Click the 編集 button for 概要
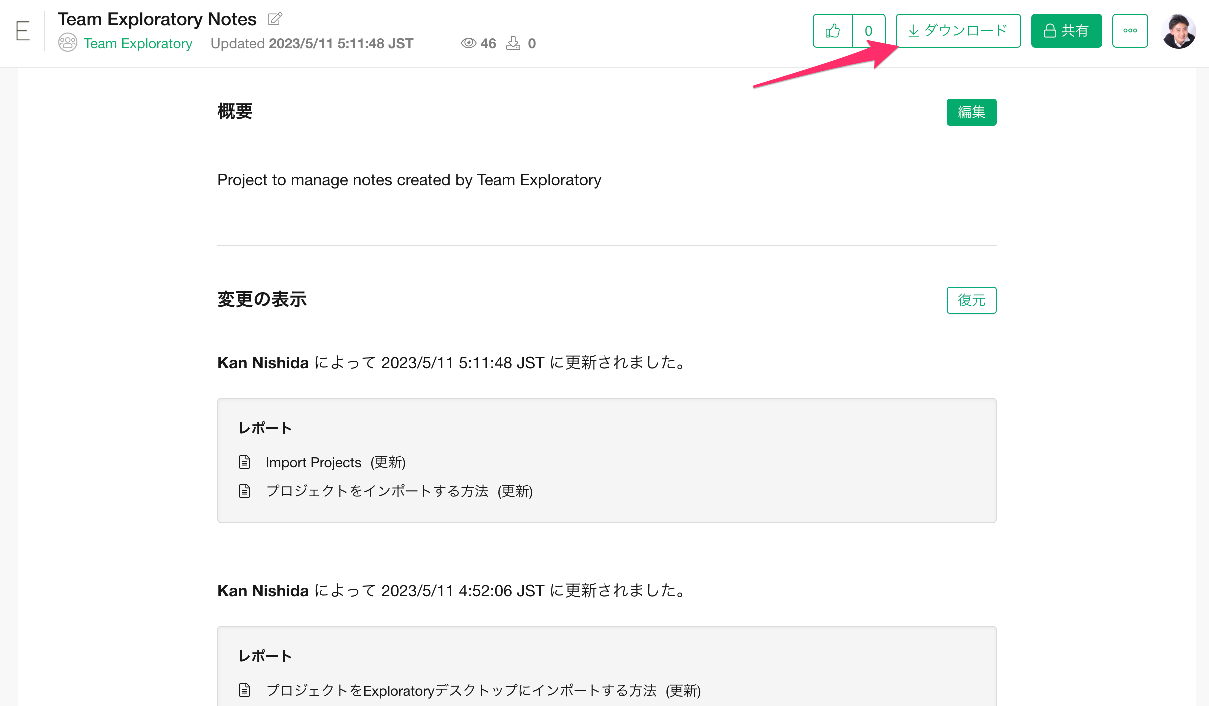 pos(971,112)
